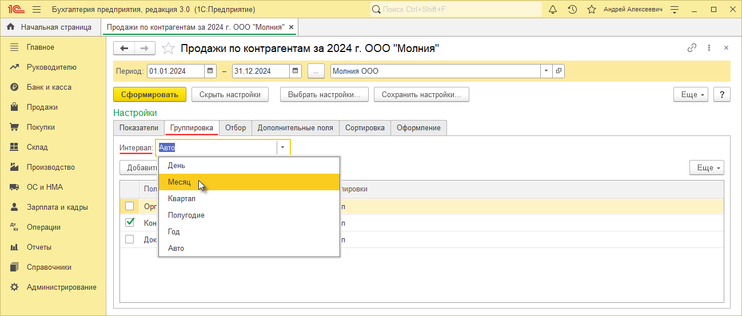Open the Молния ООО organization form icon
Image resolution: width=742 pixels, height=316 pixels.
[x=559, y=71]
